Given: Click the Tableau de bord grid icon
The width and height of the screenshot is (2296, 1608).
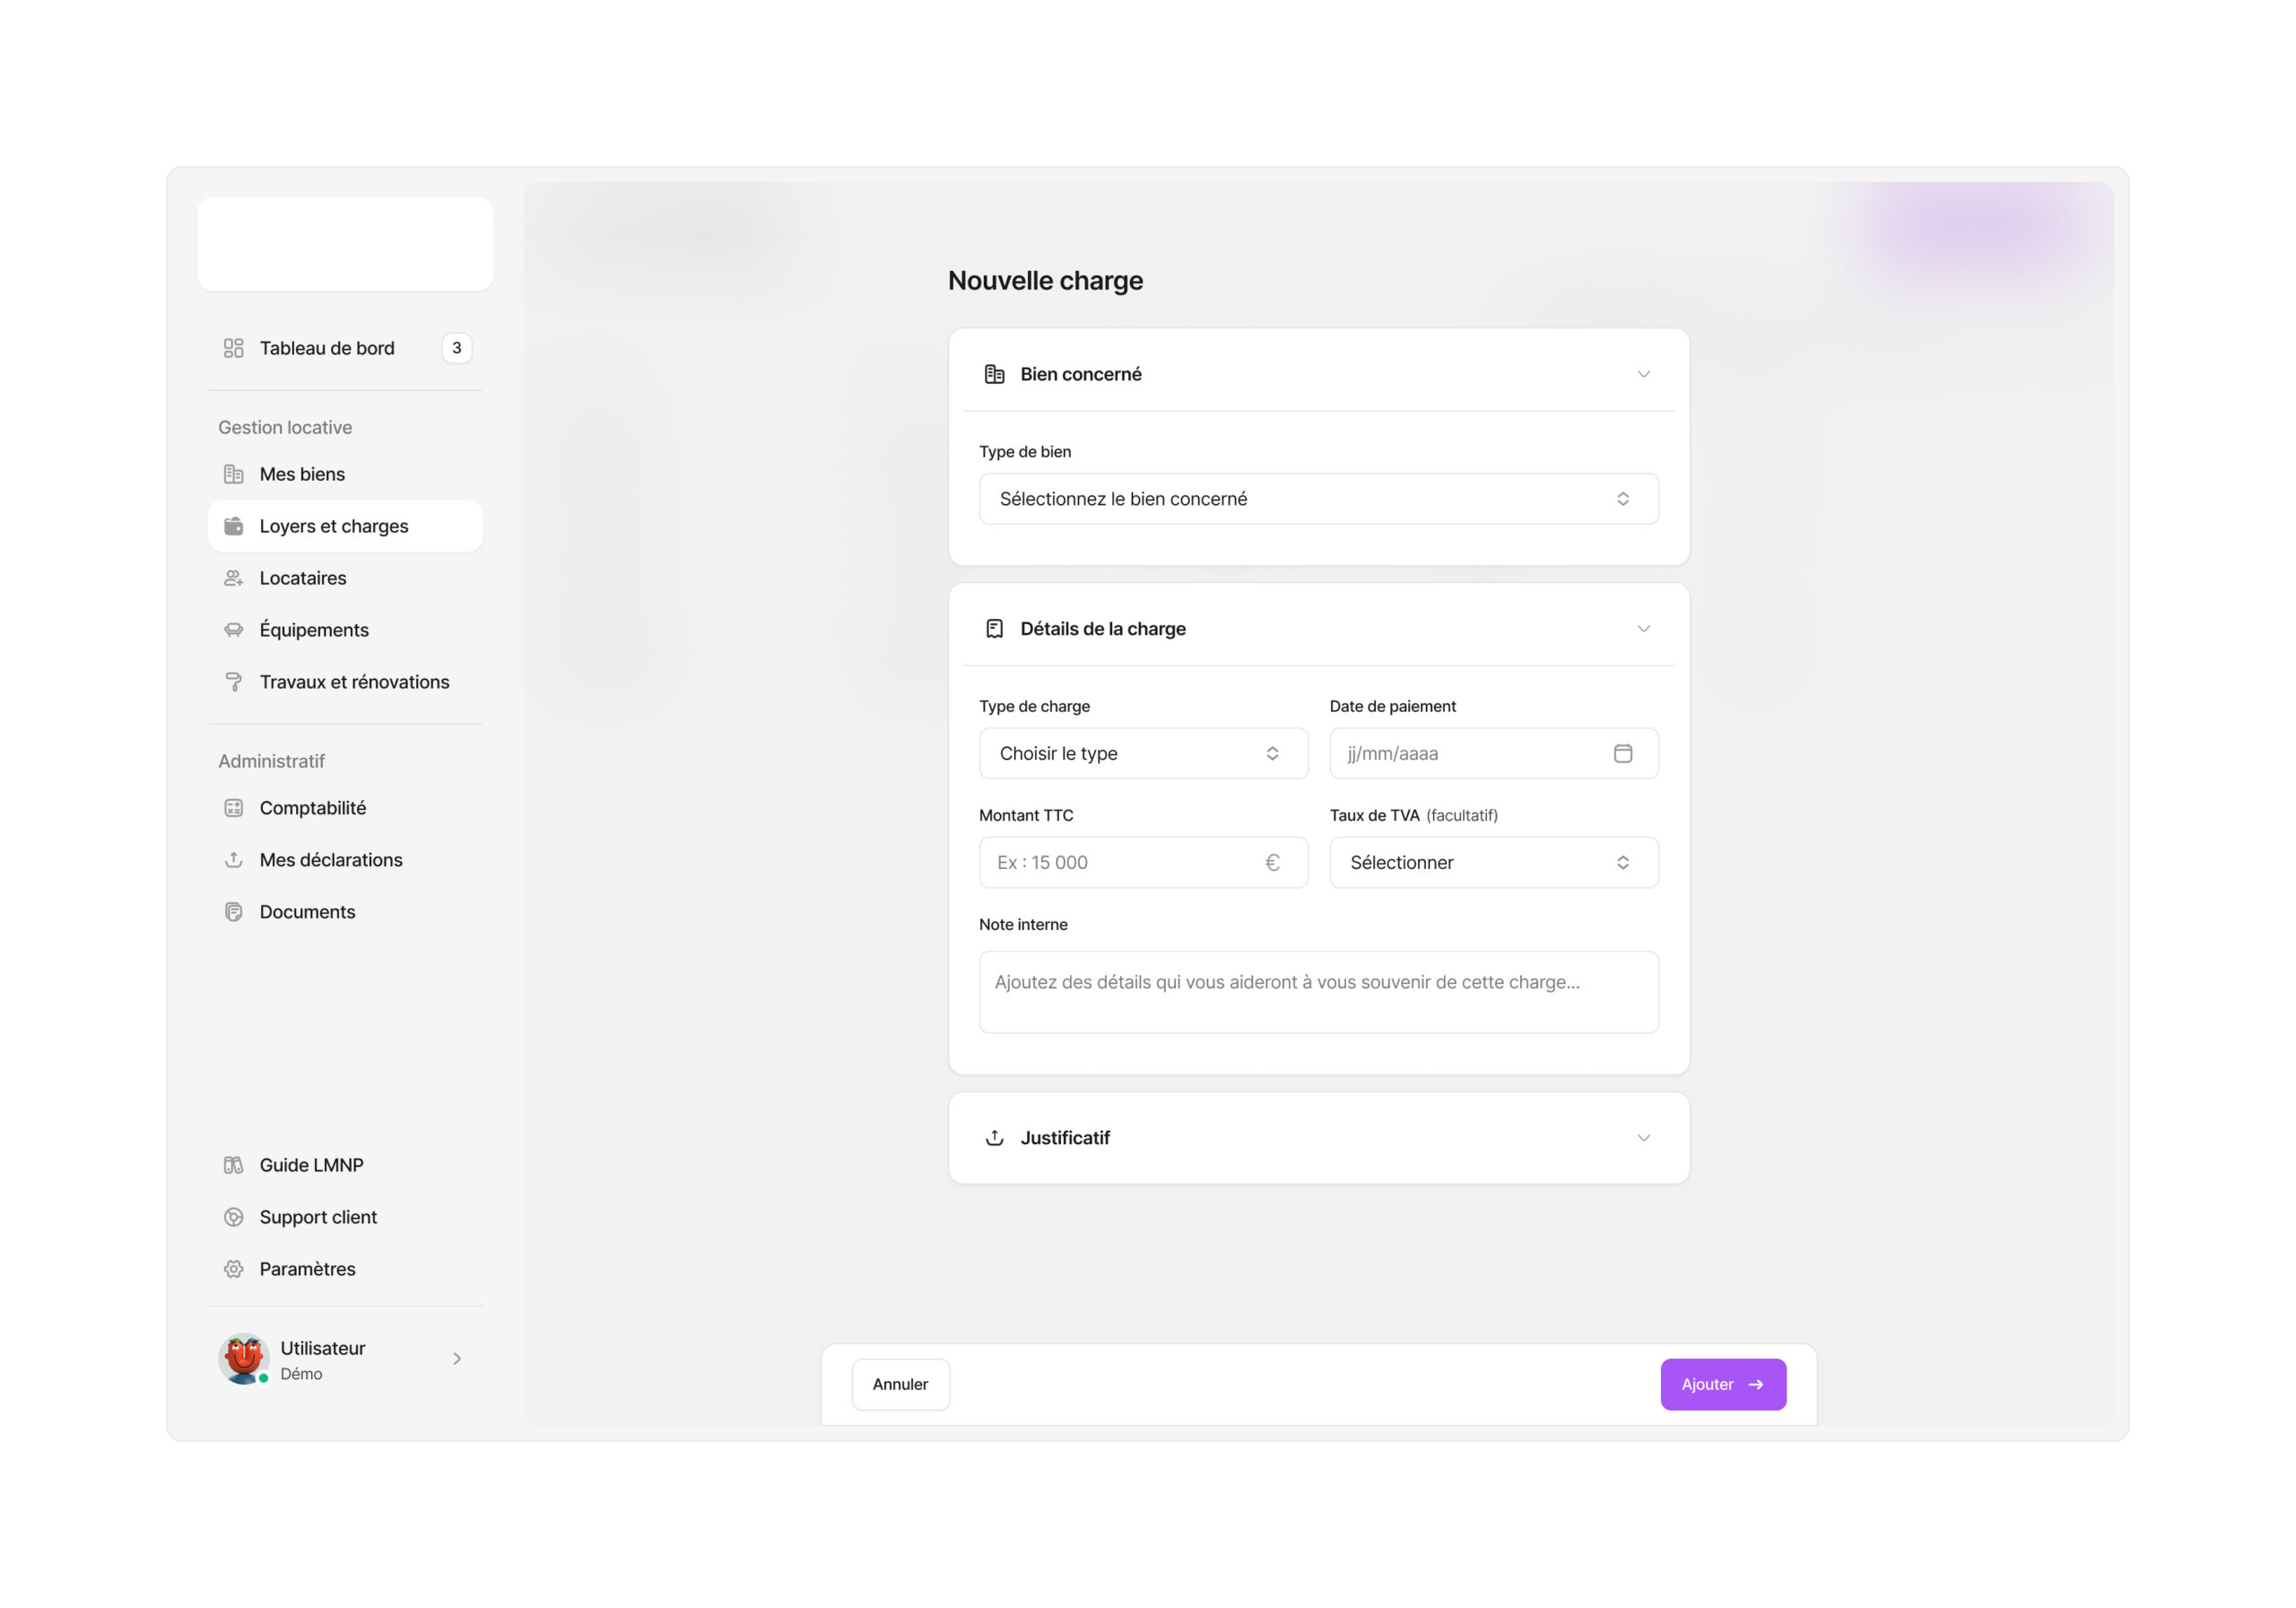Looking at the screenshot, I should [x=233, y=348].
